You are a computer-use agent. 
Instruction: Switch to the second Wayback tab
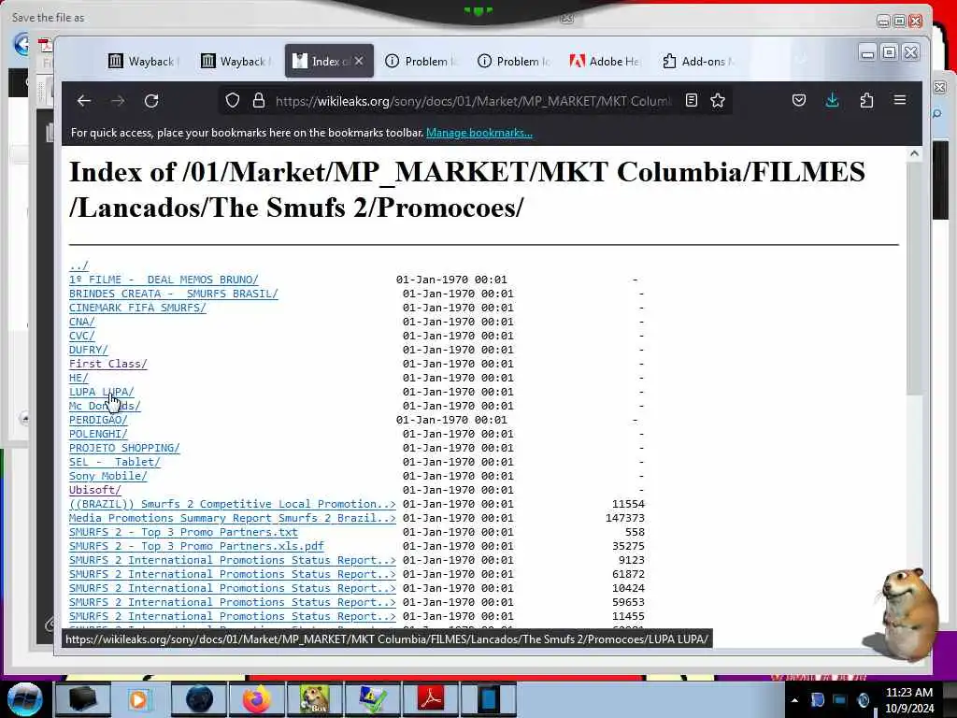point(235,61)
